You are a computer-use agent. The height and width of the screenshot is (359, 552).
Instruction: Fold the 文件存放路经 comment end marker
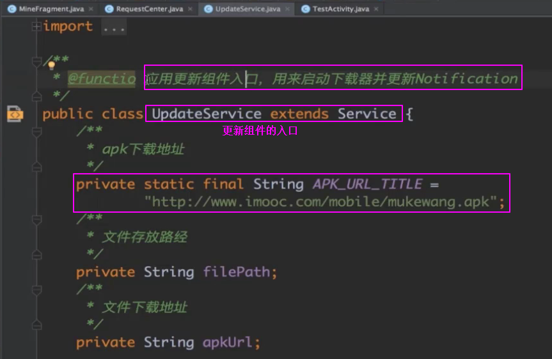click(36, 255)
